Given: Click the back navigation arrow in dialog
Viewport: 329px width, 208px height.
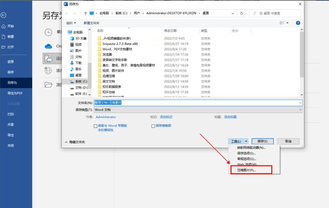Looking at the screenshot, I should coord(67,13).
